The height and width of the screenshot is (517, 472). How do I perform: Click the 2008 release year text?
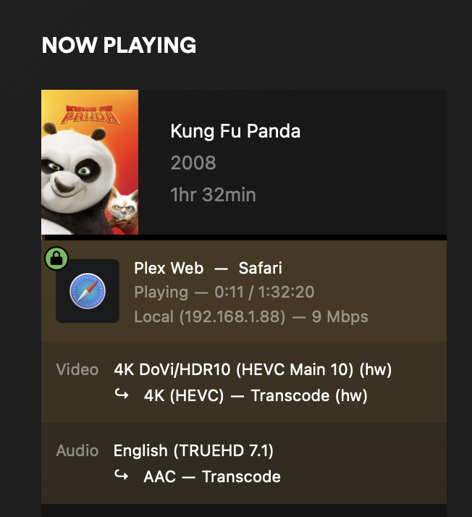coord(193,163)
